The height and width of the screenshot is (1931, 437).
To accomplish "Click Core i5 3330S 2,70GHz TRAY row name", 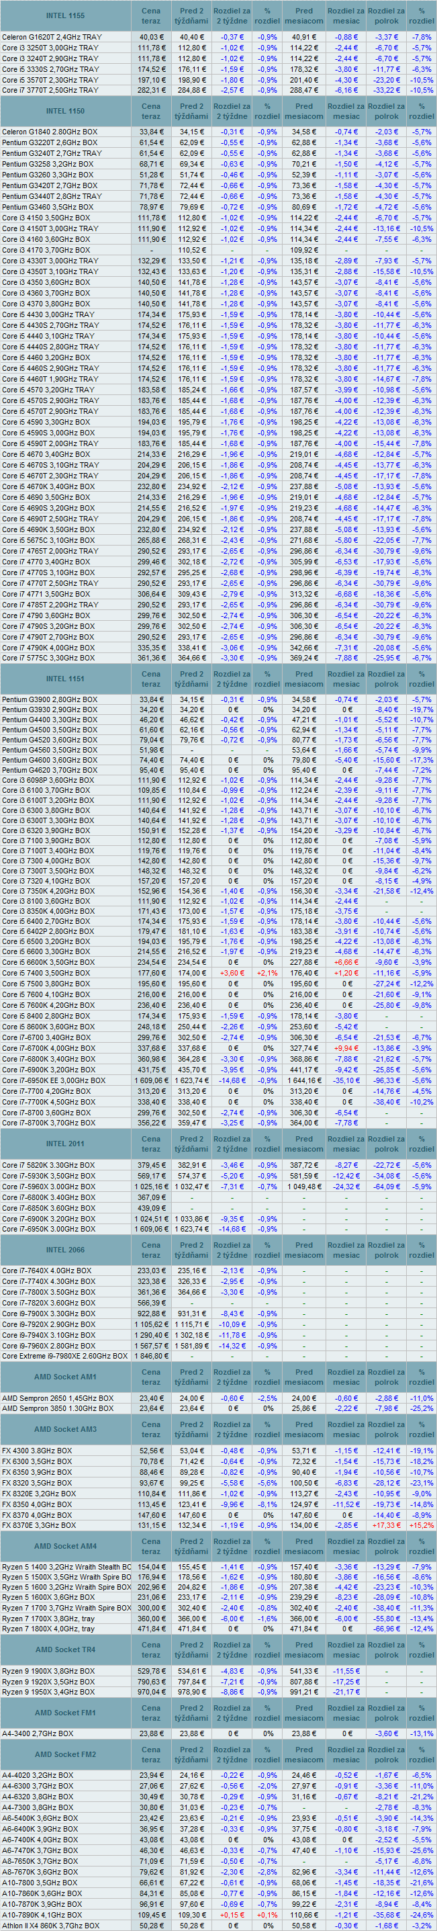I will (x=50, y=69).
